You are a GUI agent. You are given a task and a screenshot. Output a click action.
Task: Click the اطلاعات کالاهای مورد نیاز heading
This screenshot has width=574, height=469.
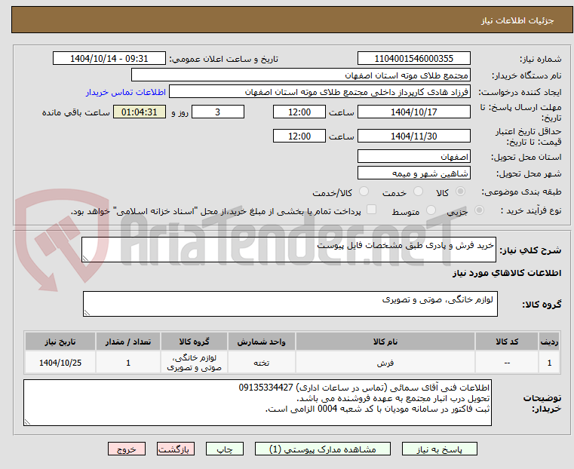(x=507, y=273)
